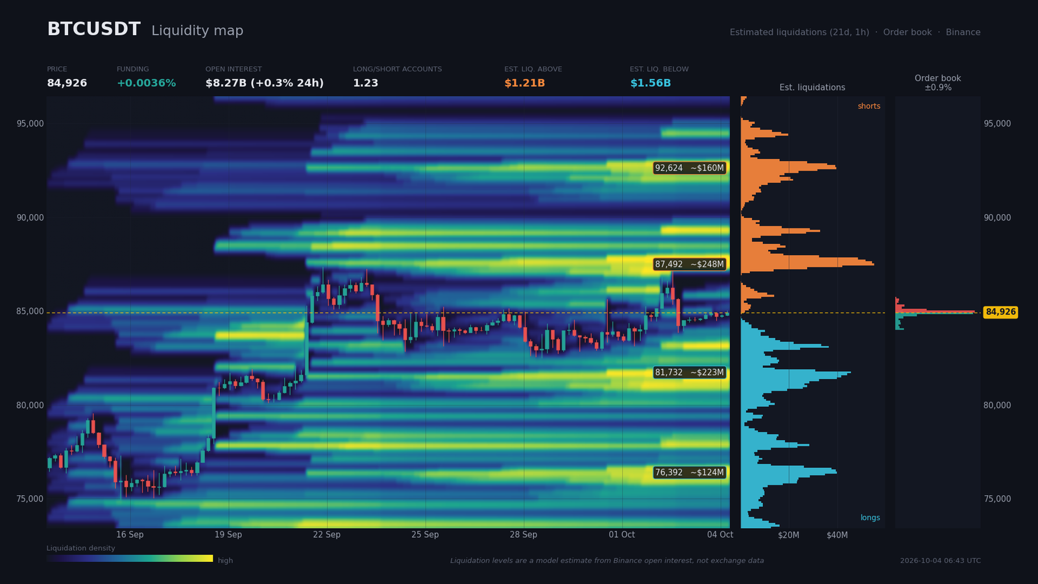Viewport: 1038px width, 584px height.
Task: Click the 28 Sep date axis label
Action: [x=524, y=535]
